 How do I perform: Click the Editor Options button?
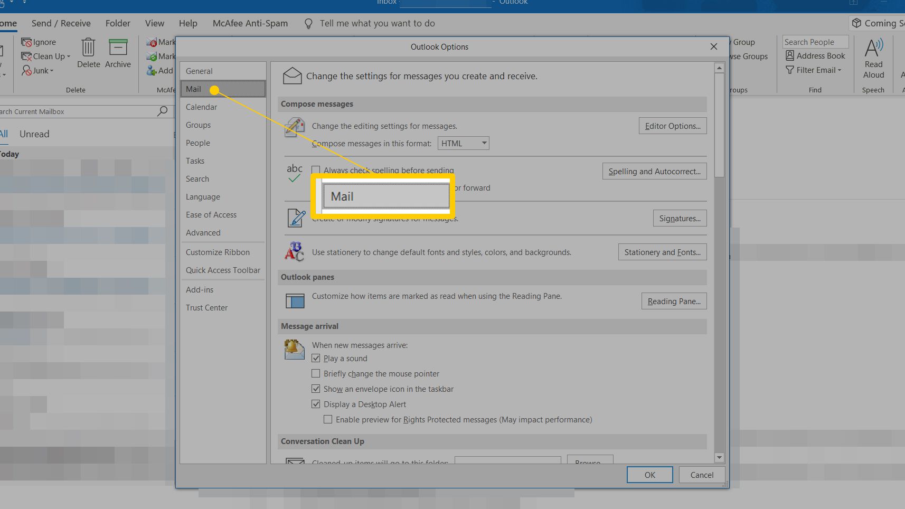[x=673, y=126]
